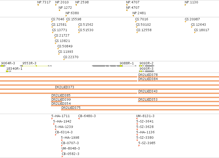Viewport: 219px width, 158px height.
Task: Select the GS:51530 insertion label
Action: pos(86,30)
